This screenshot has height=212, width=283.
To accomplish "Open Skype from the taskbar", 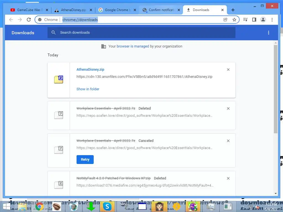I will 107,206.
